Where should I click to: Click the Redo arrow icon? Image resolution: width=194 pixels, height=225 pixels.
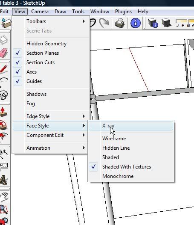point(104,23)
